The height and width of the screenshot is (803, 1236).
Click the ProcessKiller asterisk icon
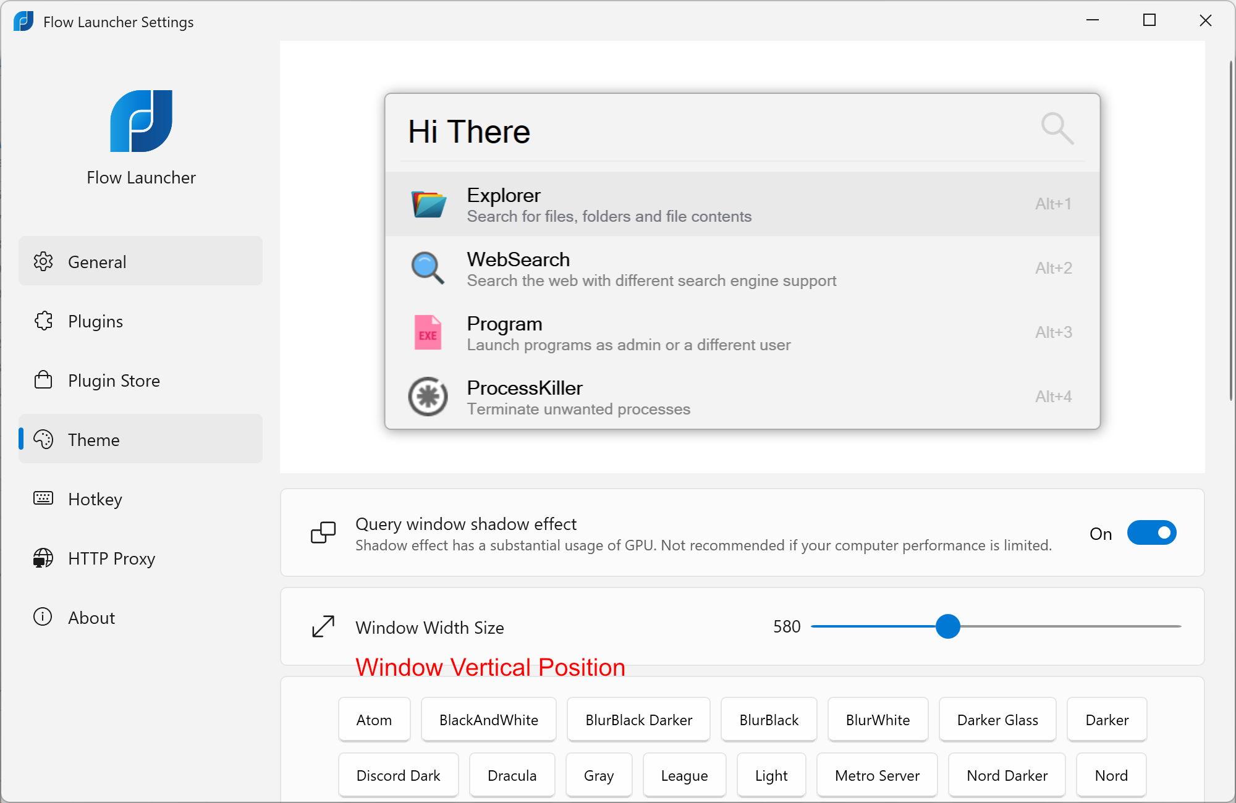[428, 397]
